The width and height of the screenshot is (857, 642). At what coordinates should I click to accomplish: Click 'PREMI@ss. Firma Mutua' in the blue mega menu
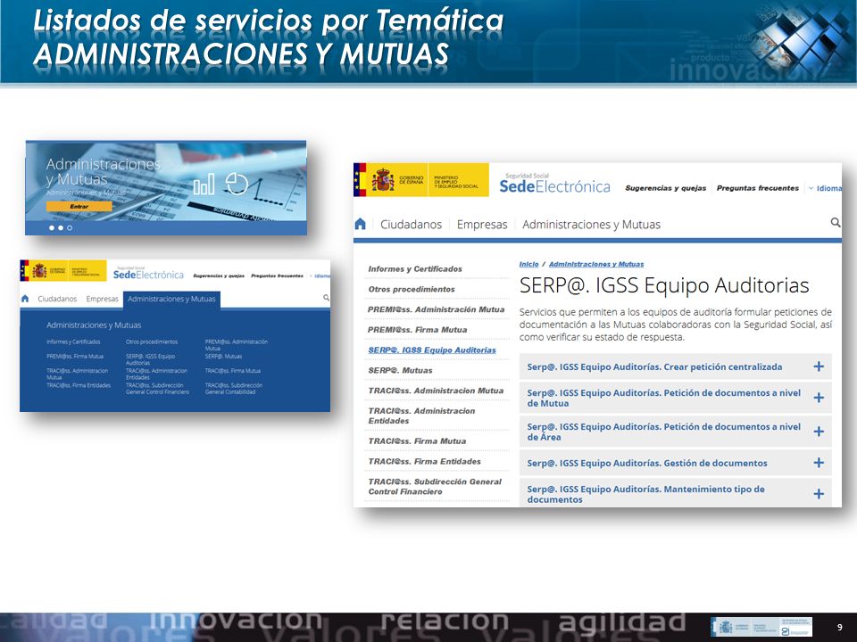tap(75, 356)
